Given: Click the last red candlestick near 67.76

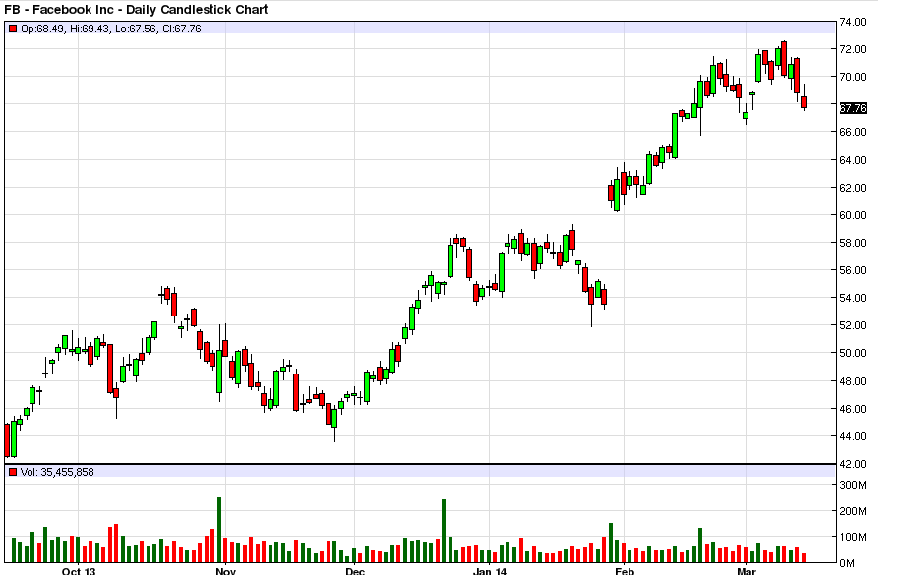Looking at the screenshot, I should 805,102.
